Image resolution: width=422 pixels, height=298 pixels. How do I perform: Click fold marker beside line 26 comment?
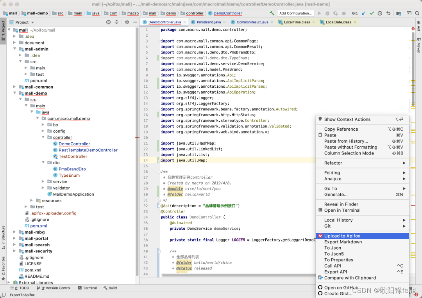159,172
